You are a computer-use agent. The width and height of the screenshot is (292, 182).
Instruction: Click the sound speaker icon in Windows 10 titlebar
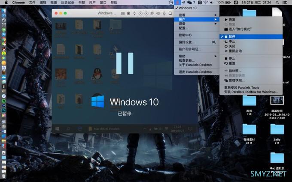[x=158, y=13]
